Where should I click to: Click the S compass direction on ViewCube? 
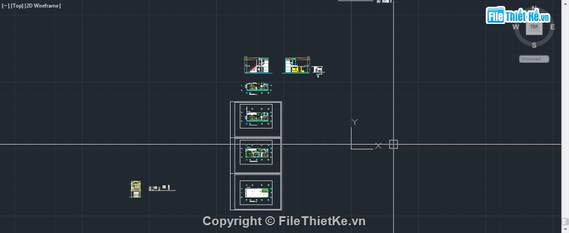[x=534, y=45]
